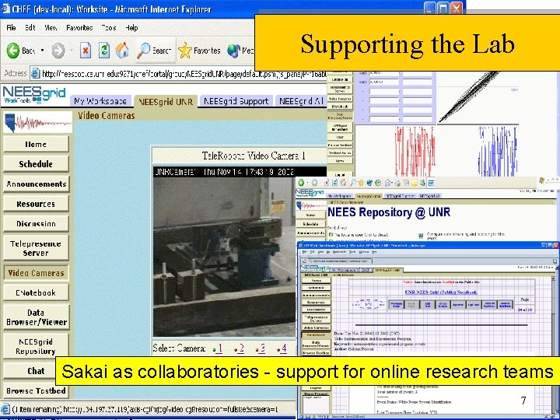The width and height of the screenshot is (560, 420).
Task: Click the Search magnifier in Repository window toolbar
Action: (x=352, y=183)
